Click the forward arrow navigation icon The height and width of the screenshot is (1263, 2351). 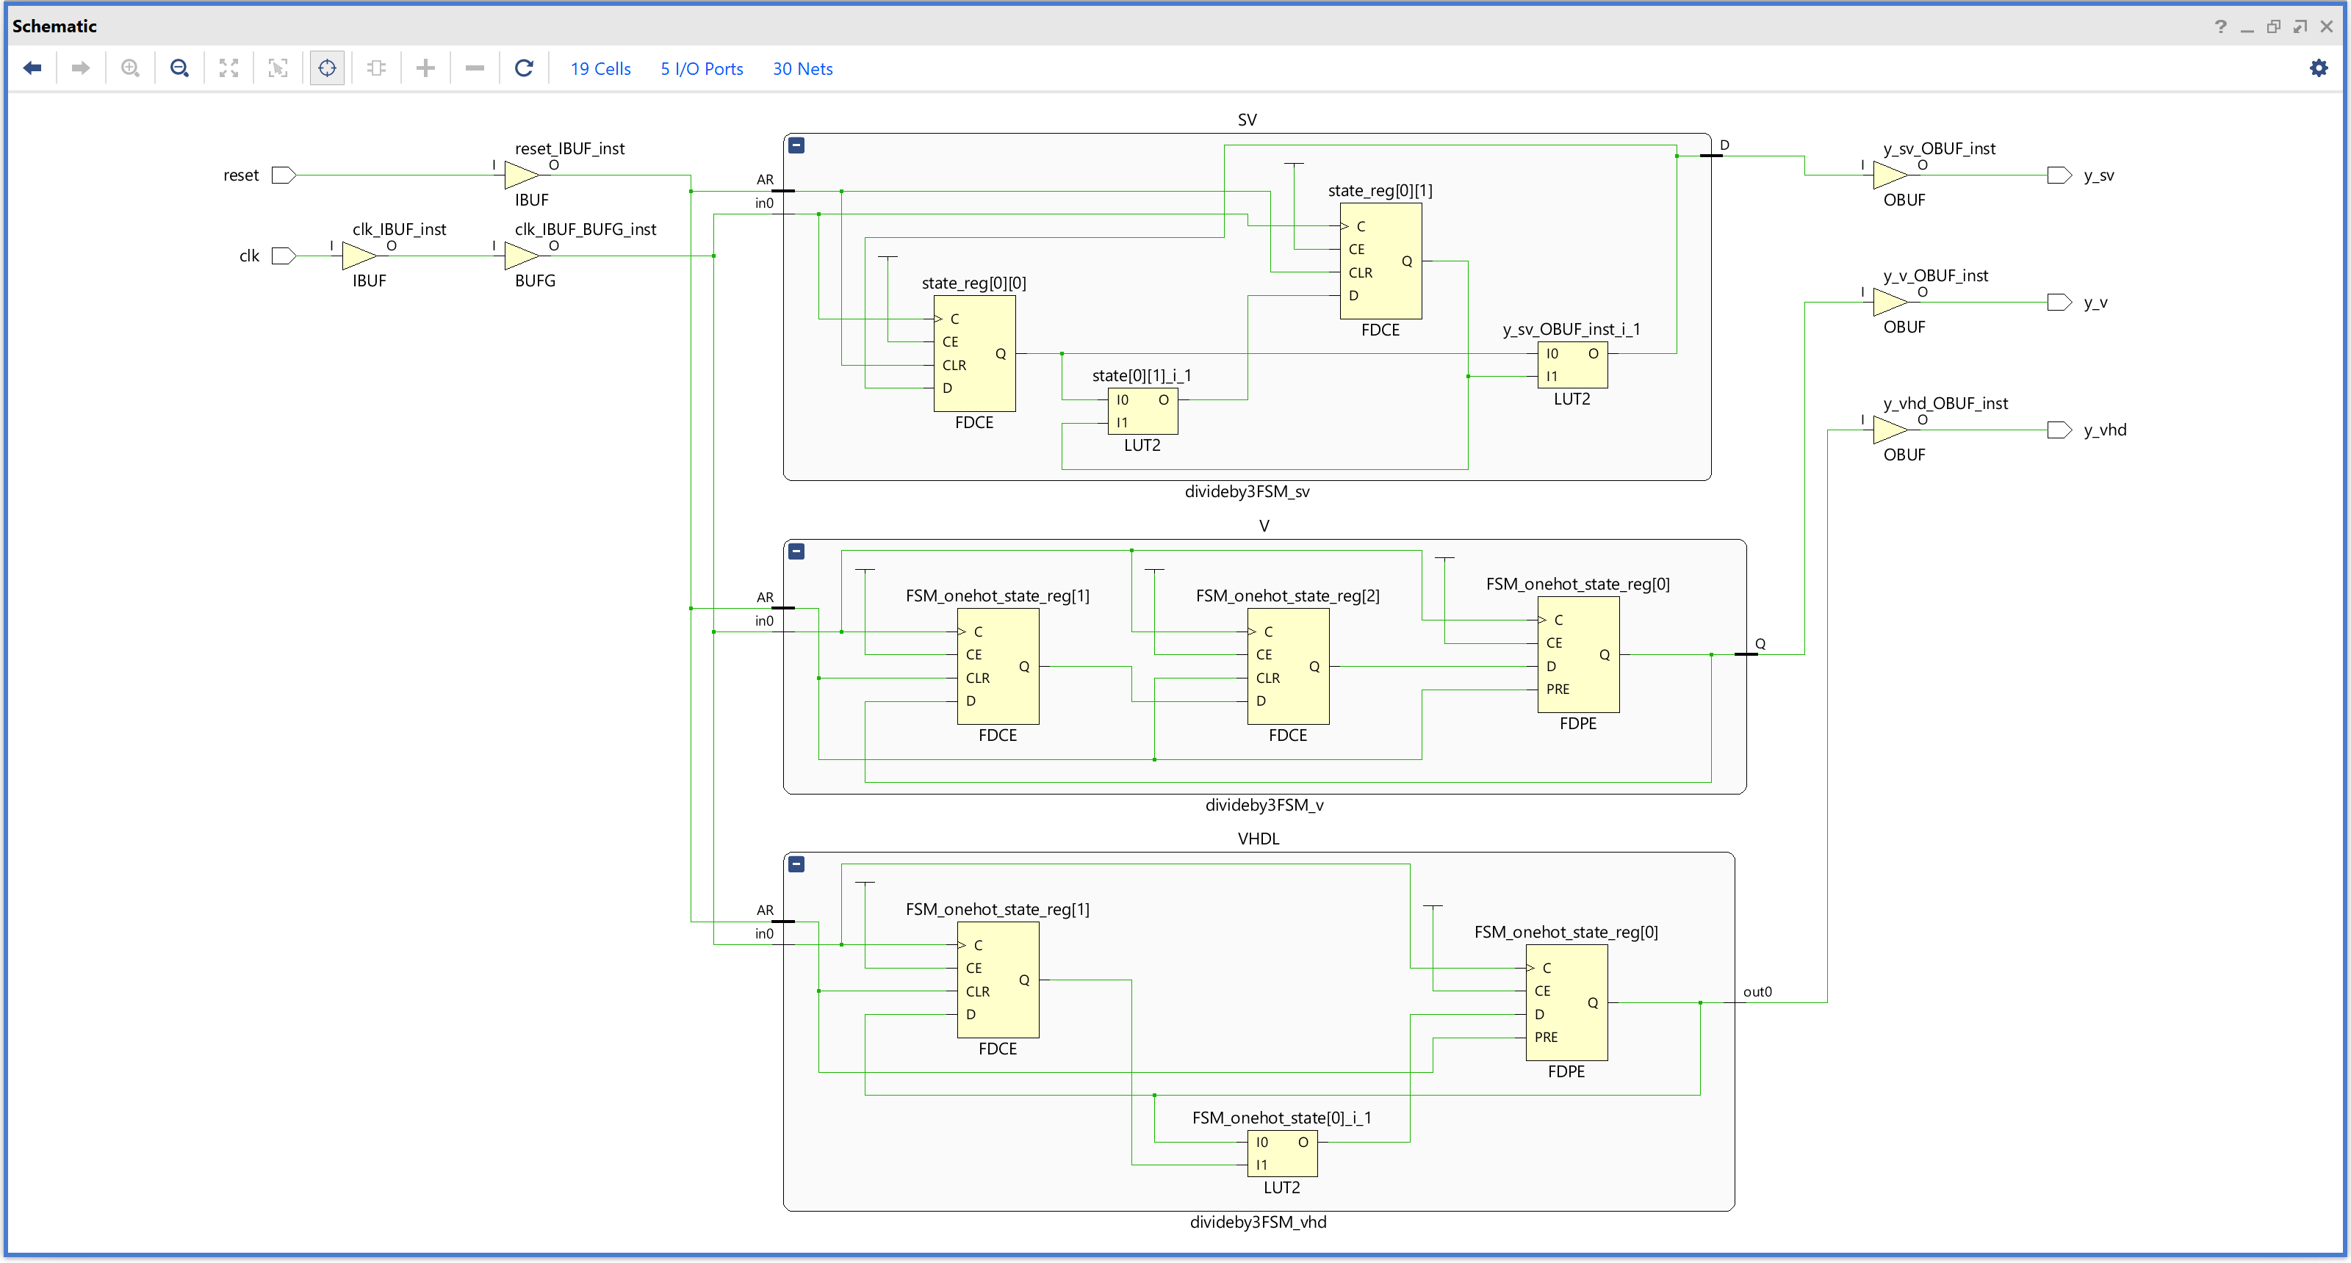82,68
